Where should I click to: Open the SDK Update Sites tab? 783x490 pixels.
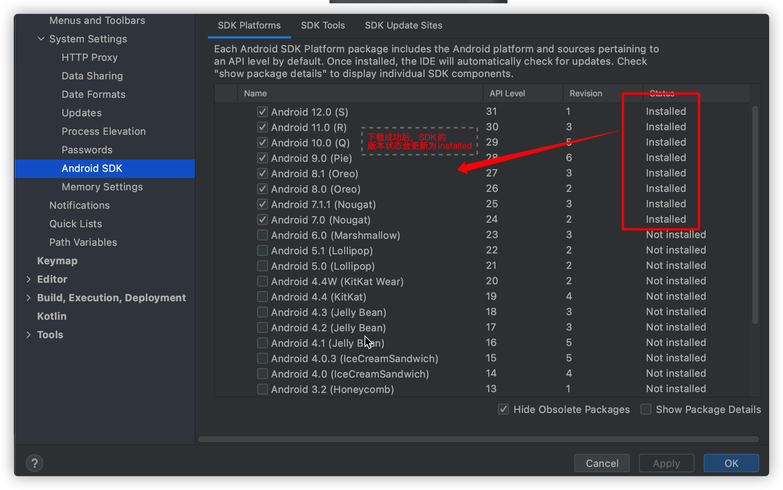(x=403, y=25)
